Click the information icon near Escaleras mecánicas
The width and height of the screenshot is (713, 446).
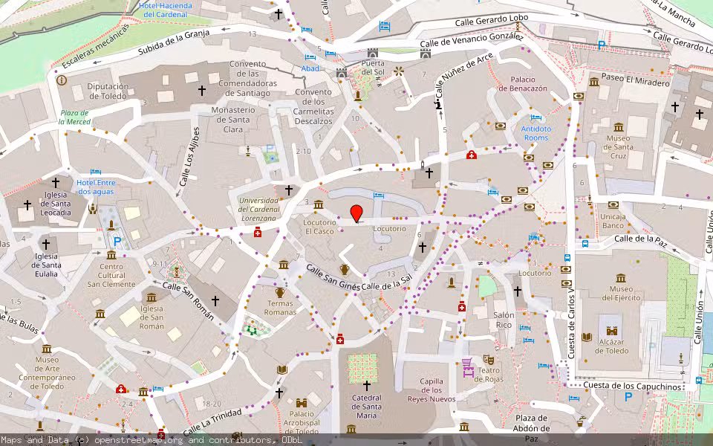(x=62, y=80)
